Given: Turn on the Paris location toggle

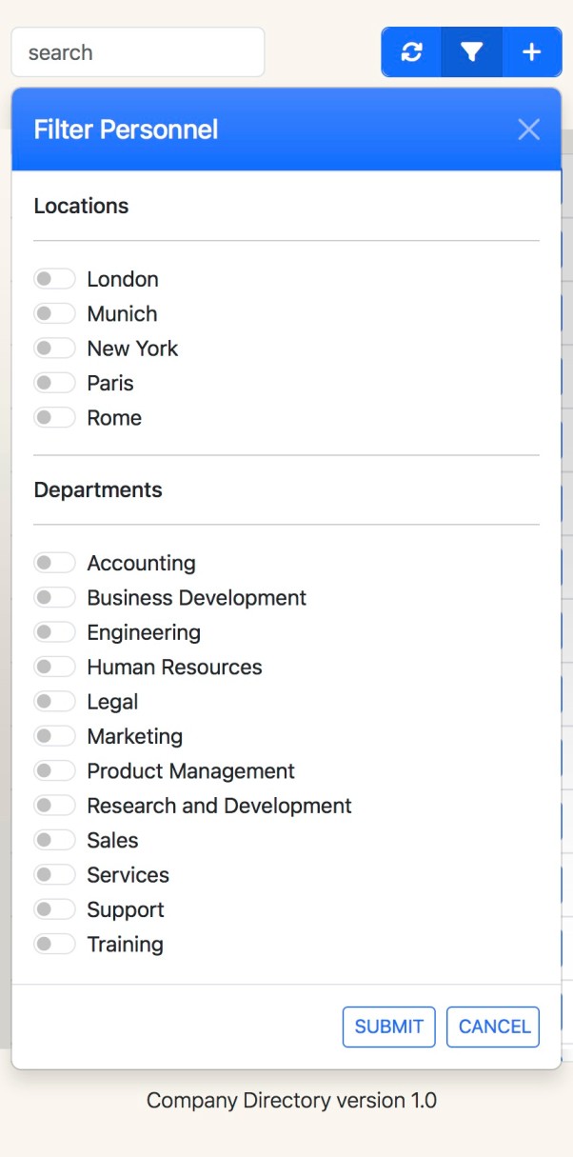Looking at the screenshot, I should 54,383.
